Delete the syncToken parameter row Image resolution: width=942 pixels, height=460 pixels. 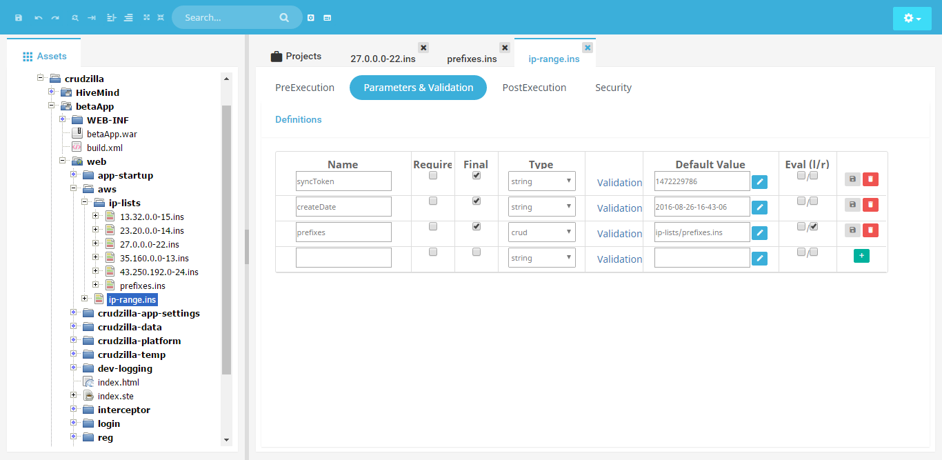coord(870,179)
